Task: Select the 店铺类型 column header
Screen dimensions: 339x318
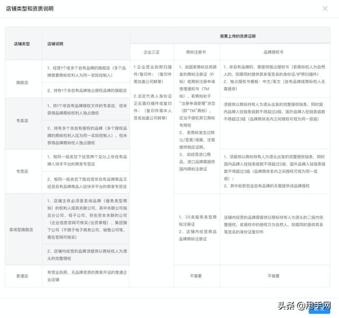Action: [22, 44]
